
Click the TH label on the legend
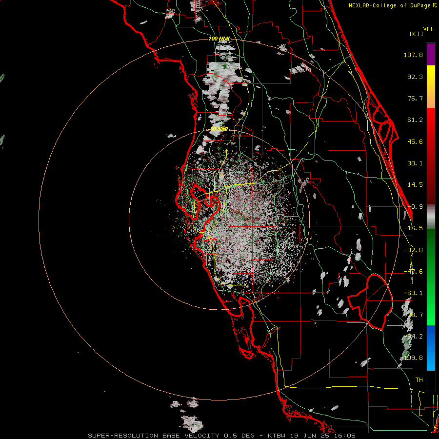419,380
